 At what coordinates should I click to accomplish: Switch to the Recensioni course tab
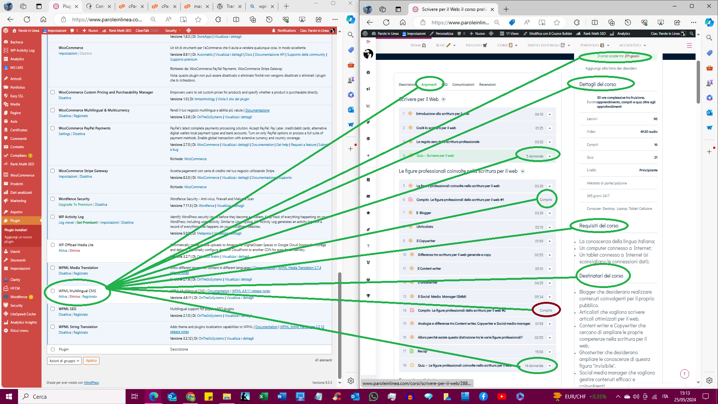click(487, 85)
